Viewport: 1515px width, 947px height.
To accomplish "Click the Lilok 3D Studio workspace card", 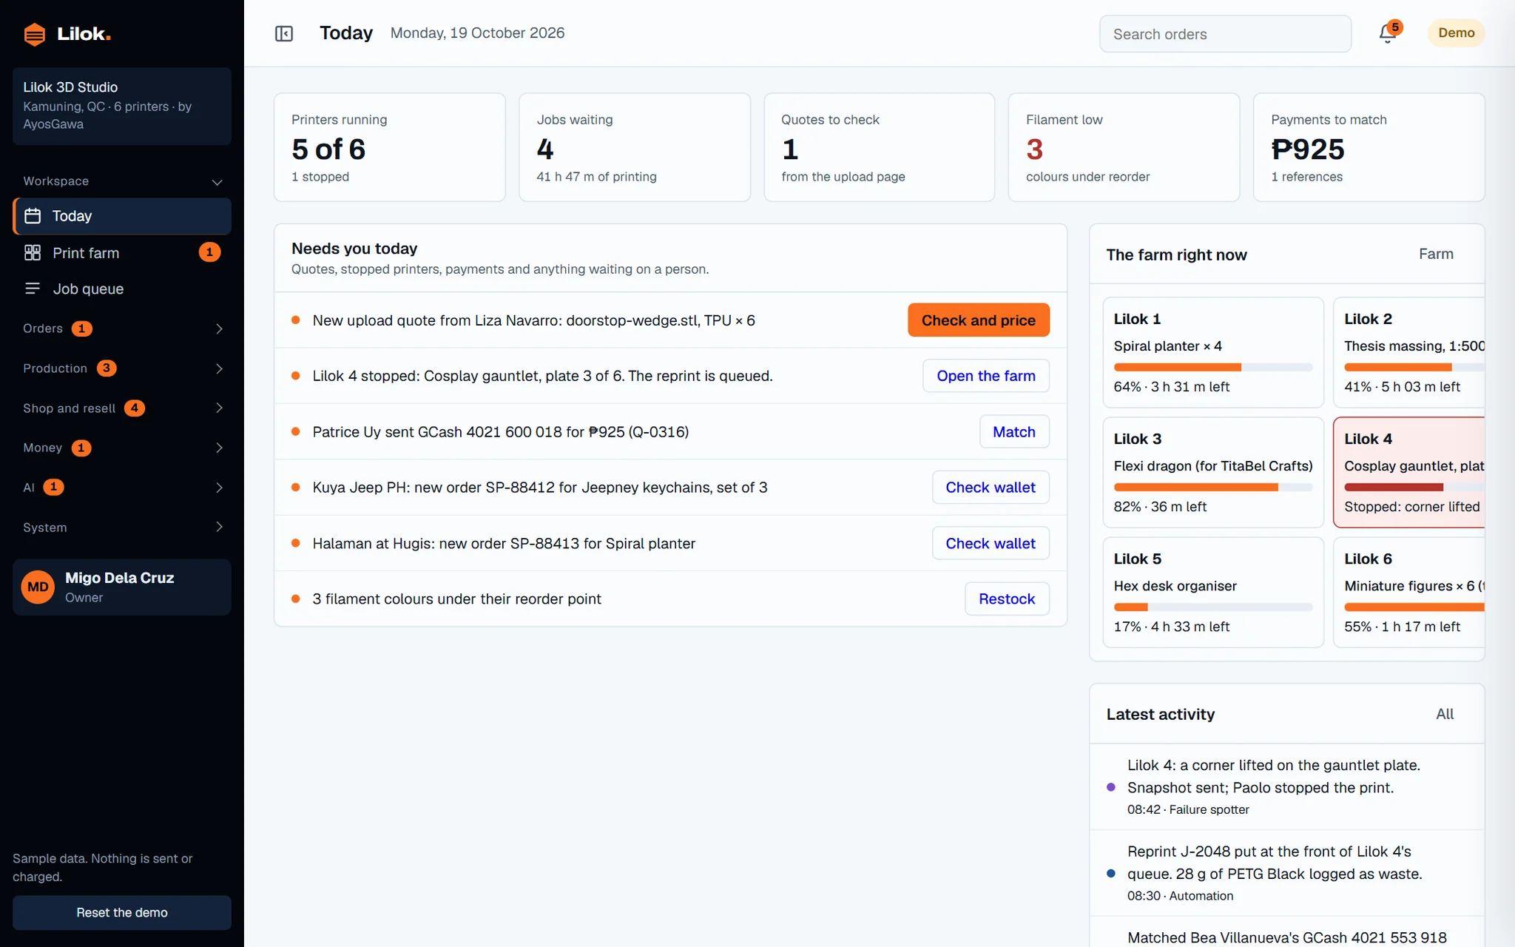I will pyautogui.click(x=122, y=106).
